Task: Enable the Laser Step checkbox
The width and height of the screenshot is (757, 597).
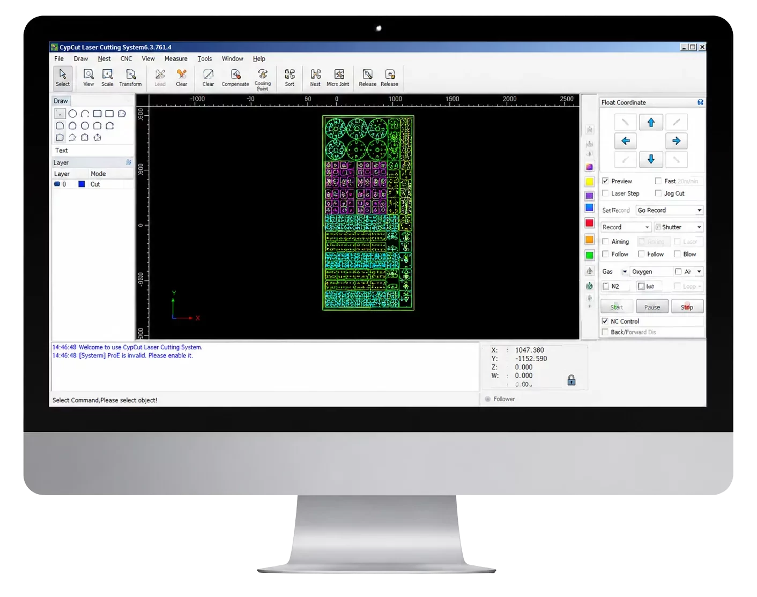Action: [x=605, y=193]
